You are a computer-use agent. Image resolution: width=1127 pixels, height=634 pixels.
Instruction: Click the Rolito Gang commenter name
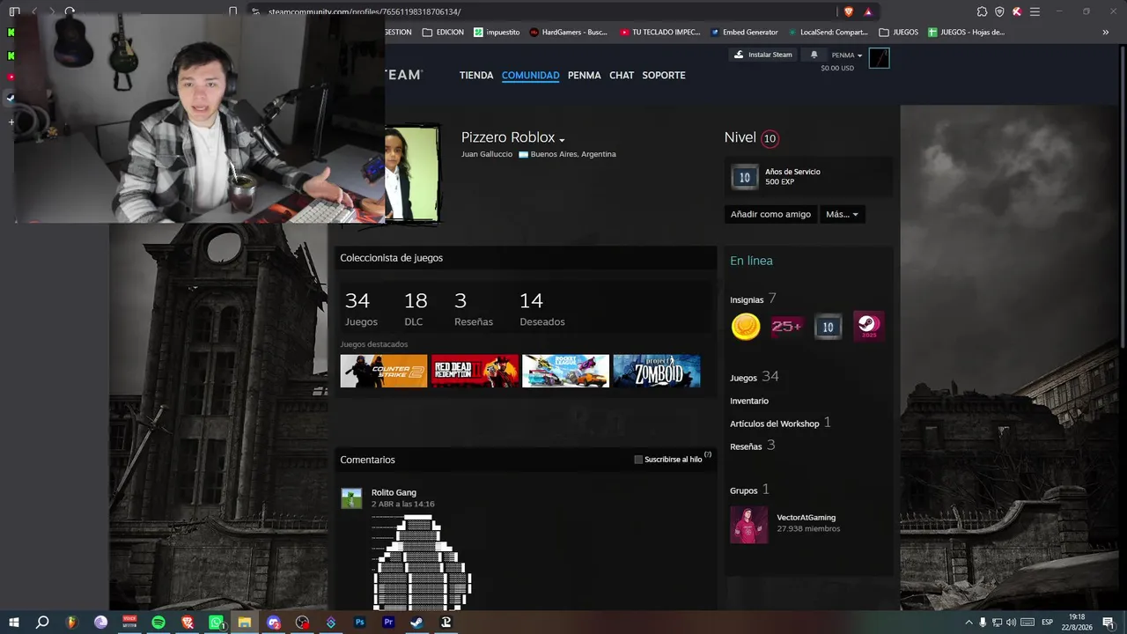coord(394,492)
